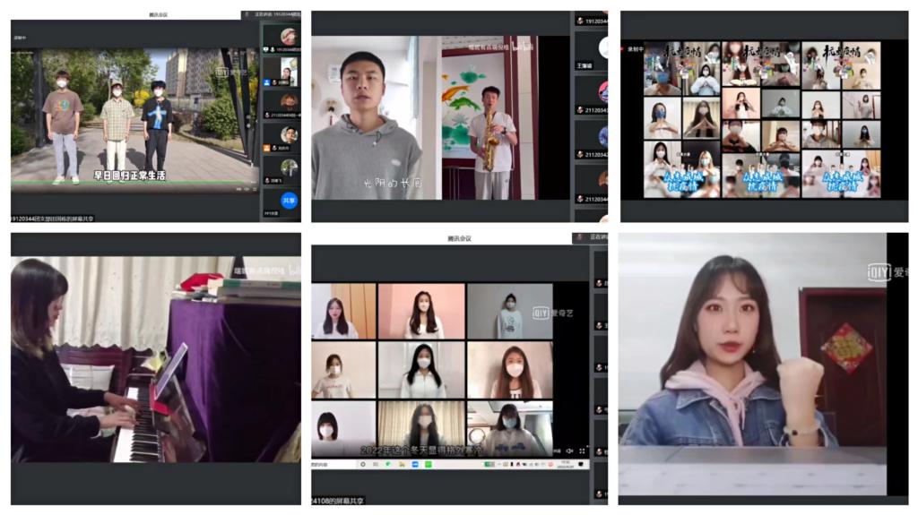Open Windows search from the taskbar circle icon
This screenshot has height=515, width=918.
363,465
